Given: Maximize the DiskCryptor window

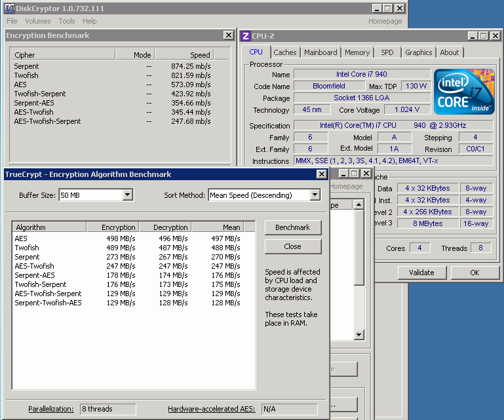Looking at the screenshot, I should [388, 9].
